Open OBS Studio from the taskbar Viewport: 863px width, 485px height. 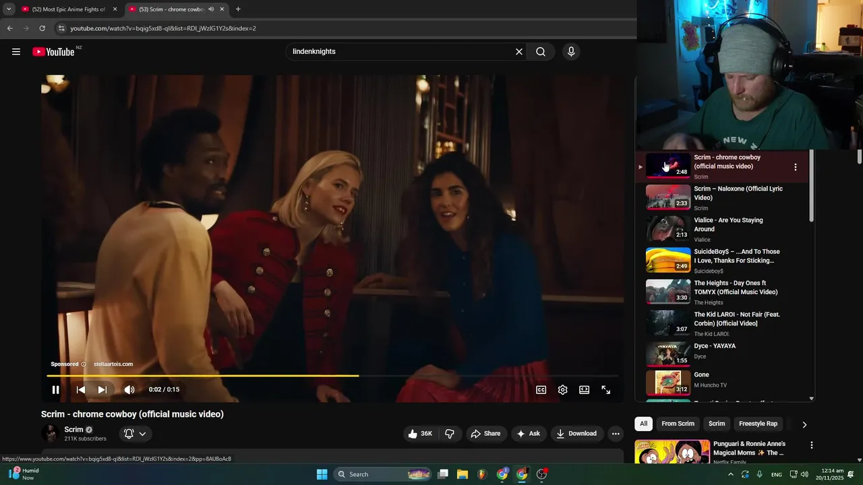(541, 474)
